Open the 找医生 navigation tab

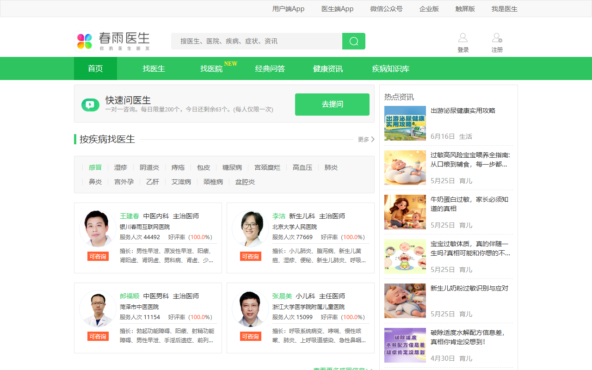[154, 68]
